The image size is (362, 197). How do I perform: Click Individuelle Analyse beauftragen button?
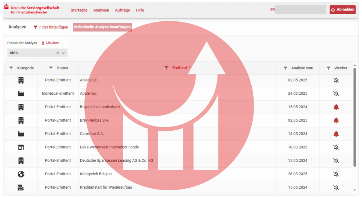coord(102,27)
